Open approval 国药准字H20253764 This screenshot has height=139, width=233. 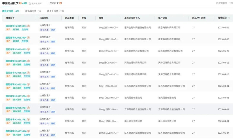click(x=16, y=96)
